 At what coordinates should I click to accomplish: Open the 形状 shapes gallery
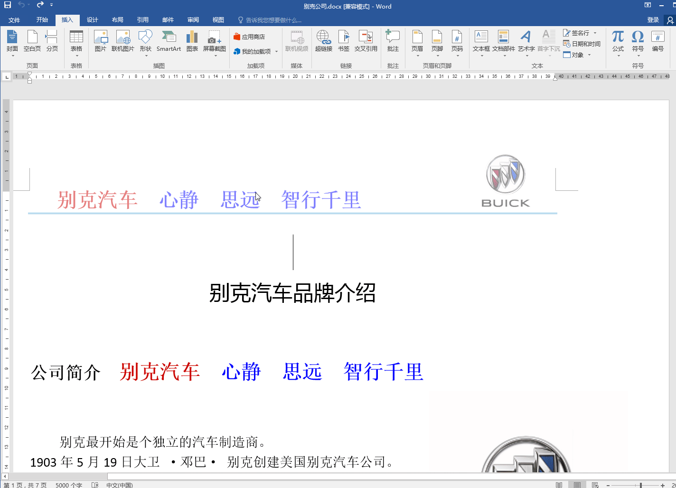[x=145, y=42]
